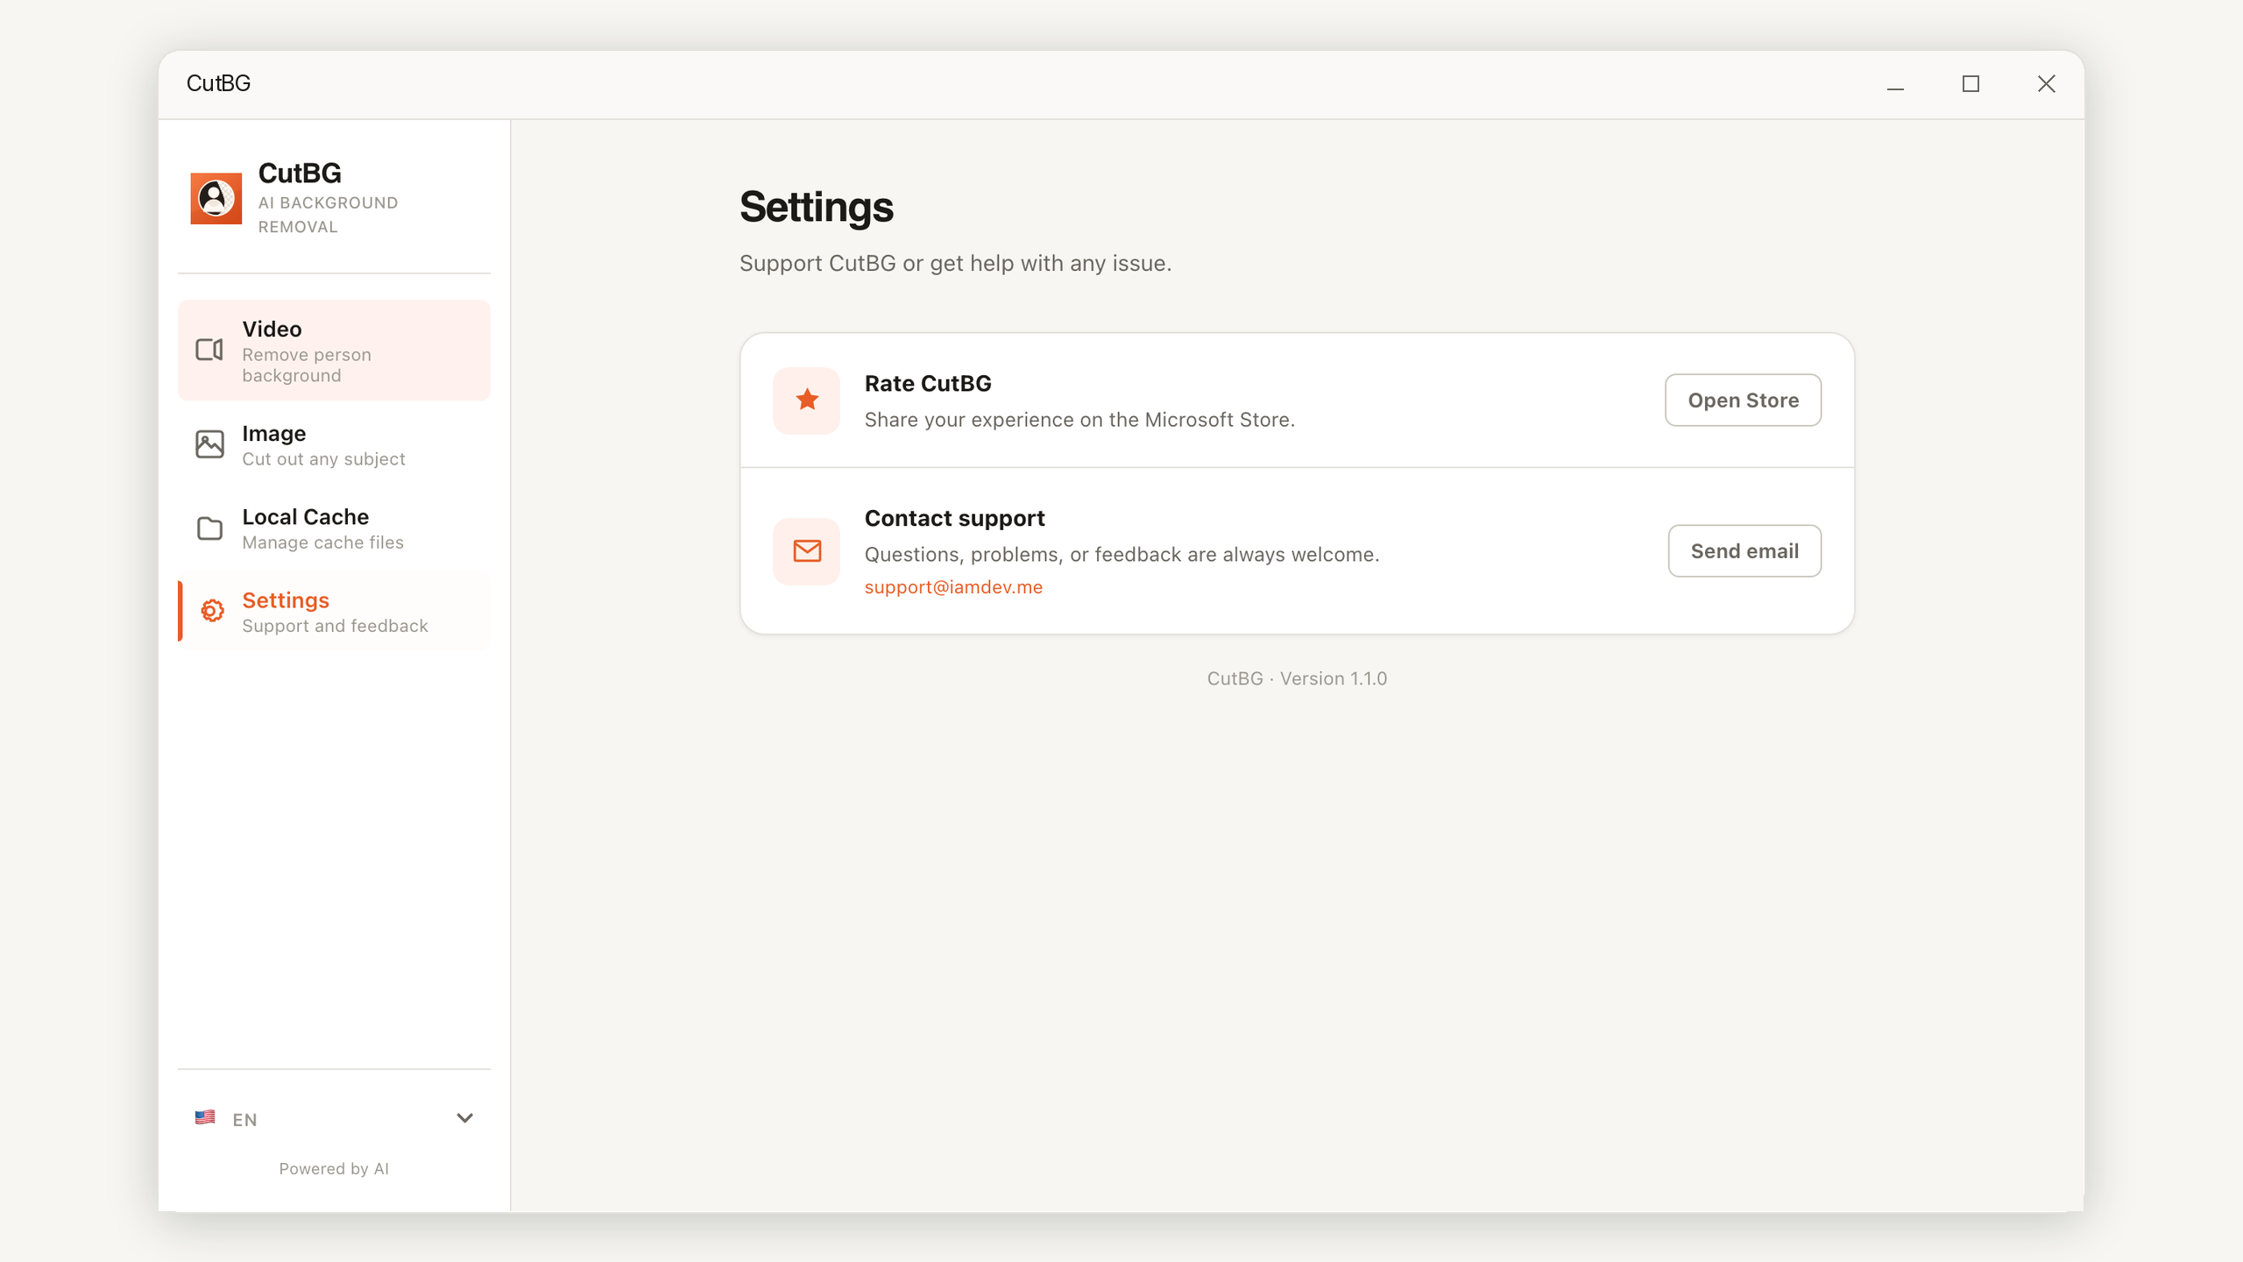2243x1262 pixels.
Task: Open the support@iamdev.me email link
Action: pyautogui.click(x=953, y=587)
